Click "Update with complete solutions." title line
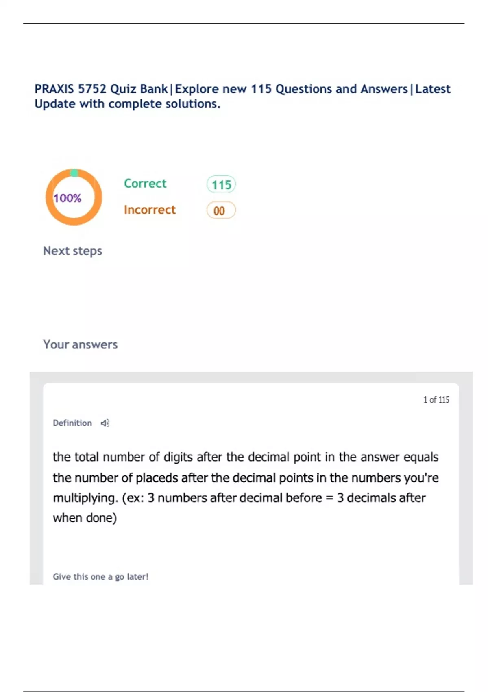 click(127, 104)
